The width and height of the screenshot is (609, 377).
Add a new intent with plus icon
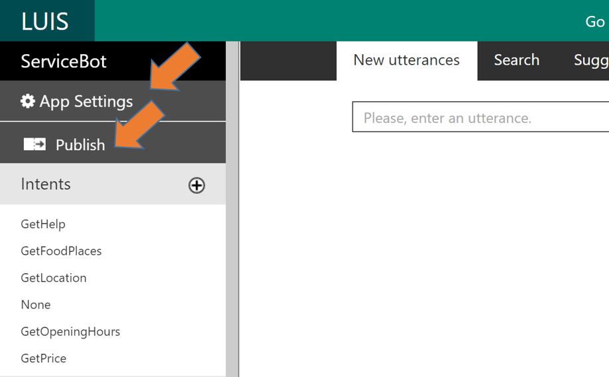[197, 185]
